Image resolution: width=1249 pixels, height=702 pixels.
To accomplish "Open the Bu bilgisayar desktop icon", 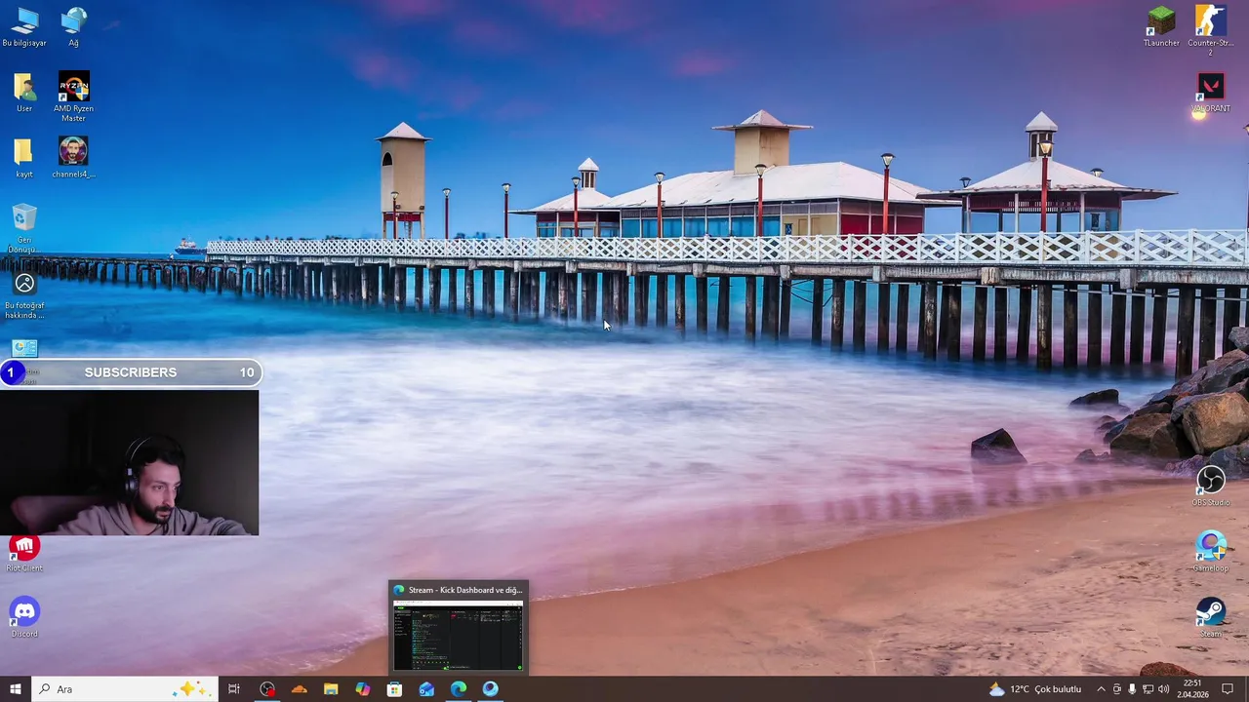I will tap(24, 26).
